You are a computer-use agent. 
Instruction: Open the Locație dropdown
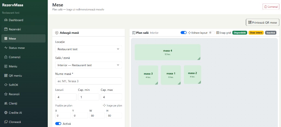[89, 49]
